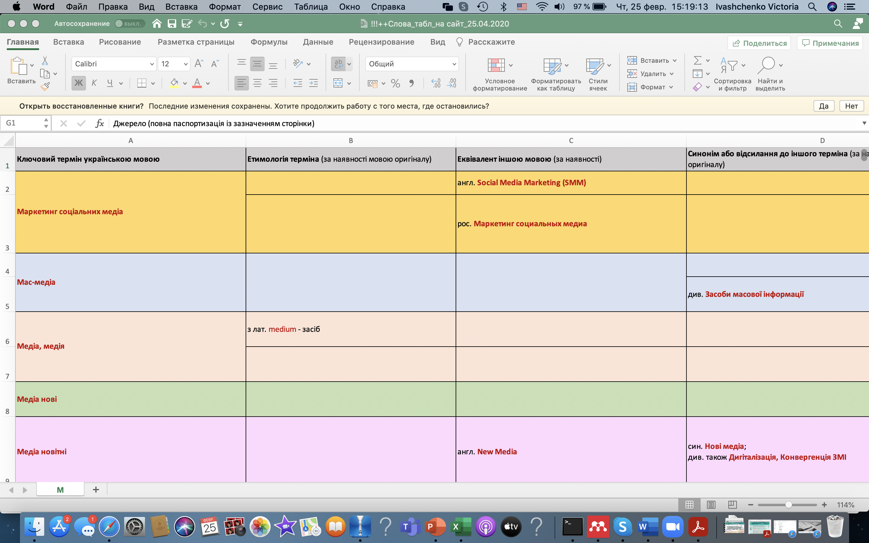Image resolution: width=869 pixels, height=543 pixels.
Task: Adjust the zoom slider handle
Action: [788, 505]
